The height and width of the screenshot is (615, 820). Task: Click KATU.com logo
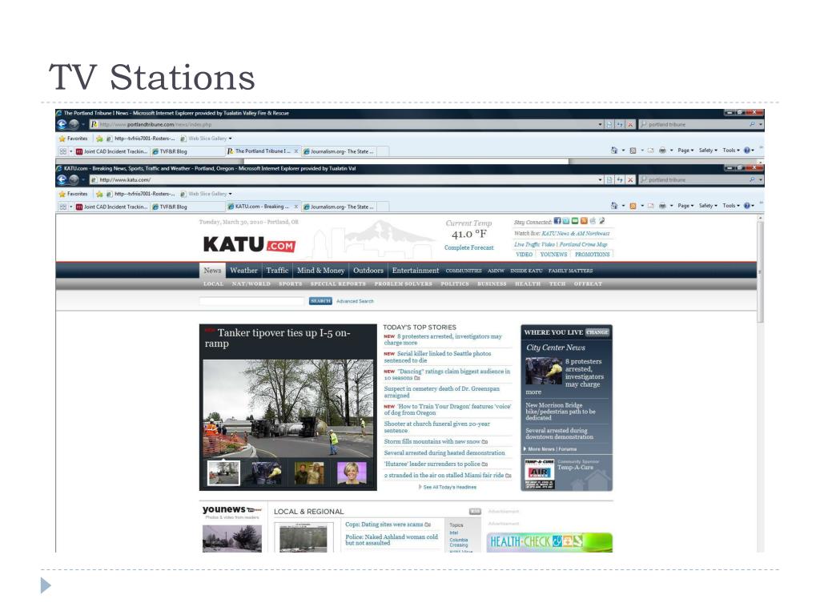[x=249, y=244]
